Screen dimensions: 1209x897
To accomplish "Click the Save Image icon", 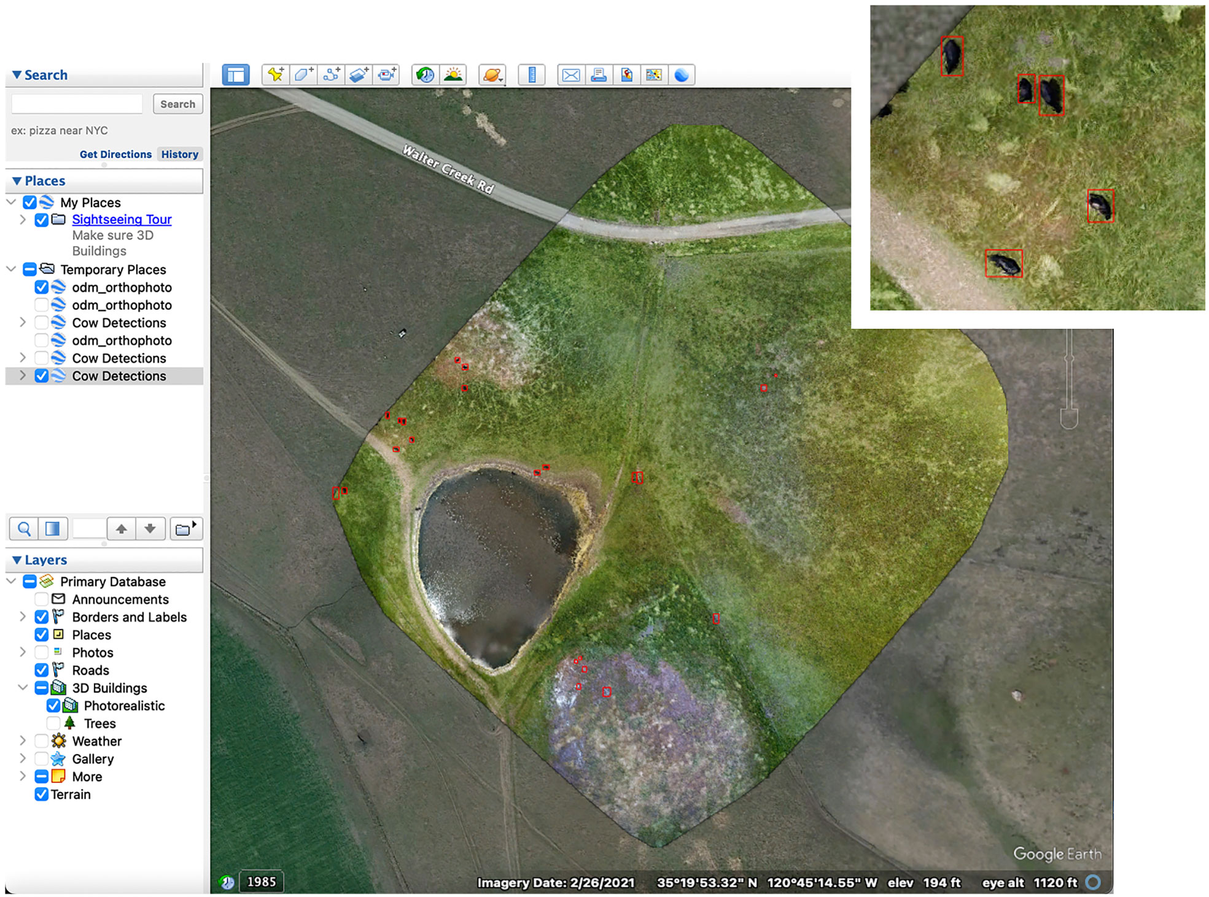I will (626, 75).
